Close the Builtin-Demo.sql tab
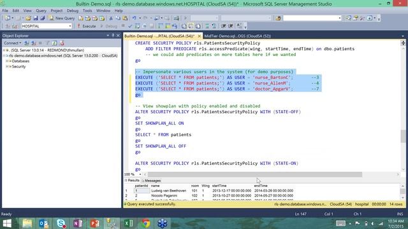The image size is (408, 229). (x=200, y=36)
